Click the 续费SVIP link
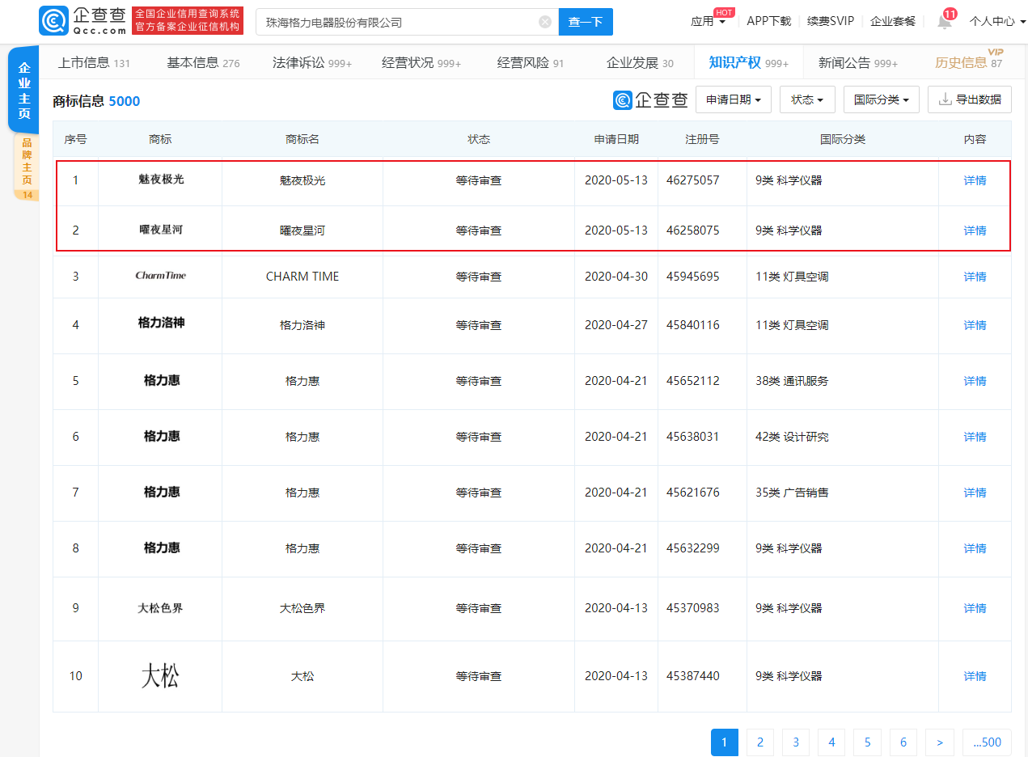The width and height of the screenshot is (1028, 757). tap(831, 21)
